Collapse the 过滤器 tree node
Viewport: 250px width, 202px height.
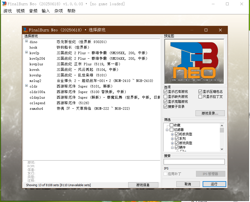[167, 130]
